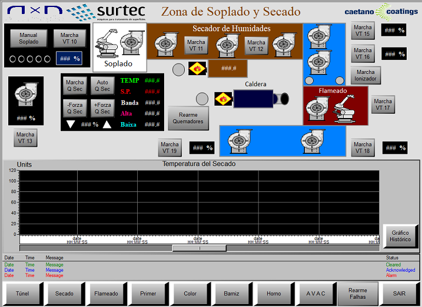Start Marcha Ionizador
This screenshot has width=422, height=307.
click(365, 75)
